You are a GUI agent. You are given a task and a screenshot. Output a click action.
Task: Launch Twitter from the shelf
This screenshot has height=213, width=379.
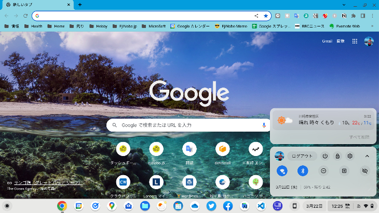pos(211,206)
